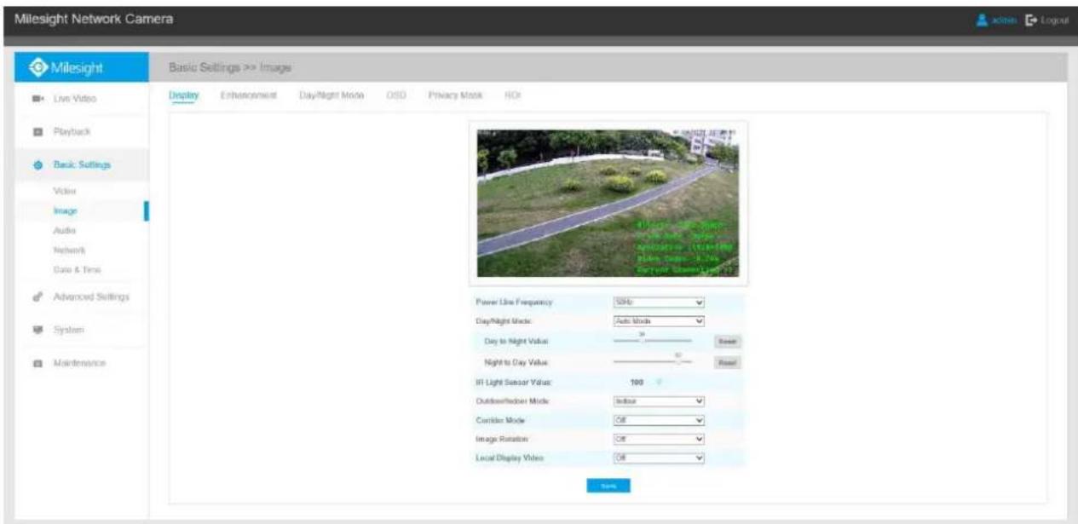Click the Power Line Frequency label
Viewport: 1078px width, 524px height.
tap(514, 302)
